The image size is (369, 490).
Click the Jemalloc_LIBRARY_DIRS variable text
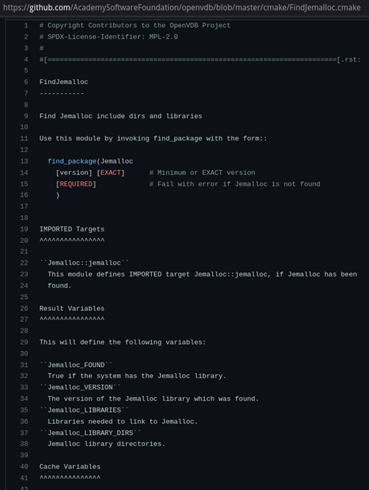(x=90, y=433)
